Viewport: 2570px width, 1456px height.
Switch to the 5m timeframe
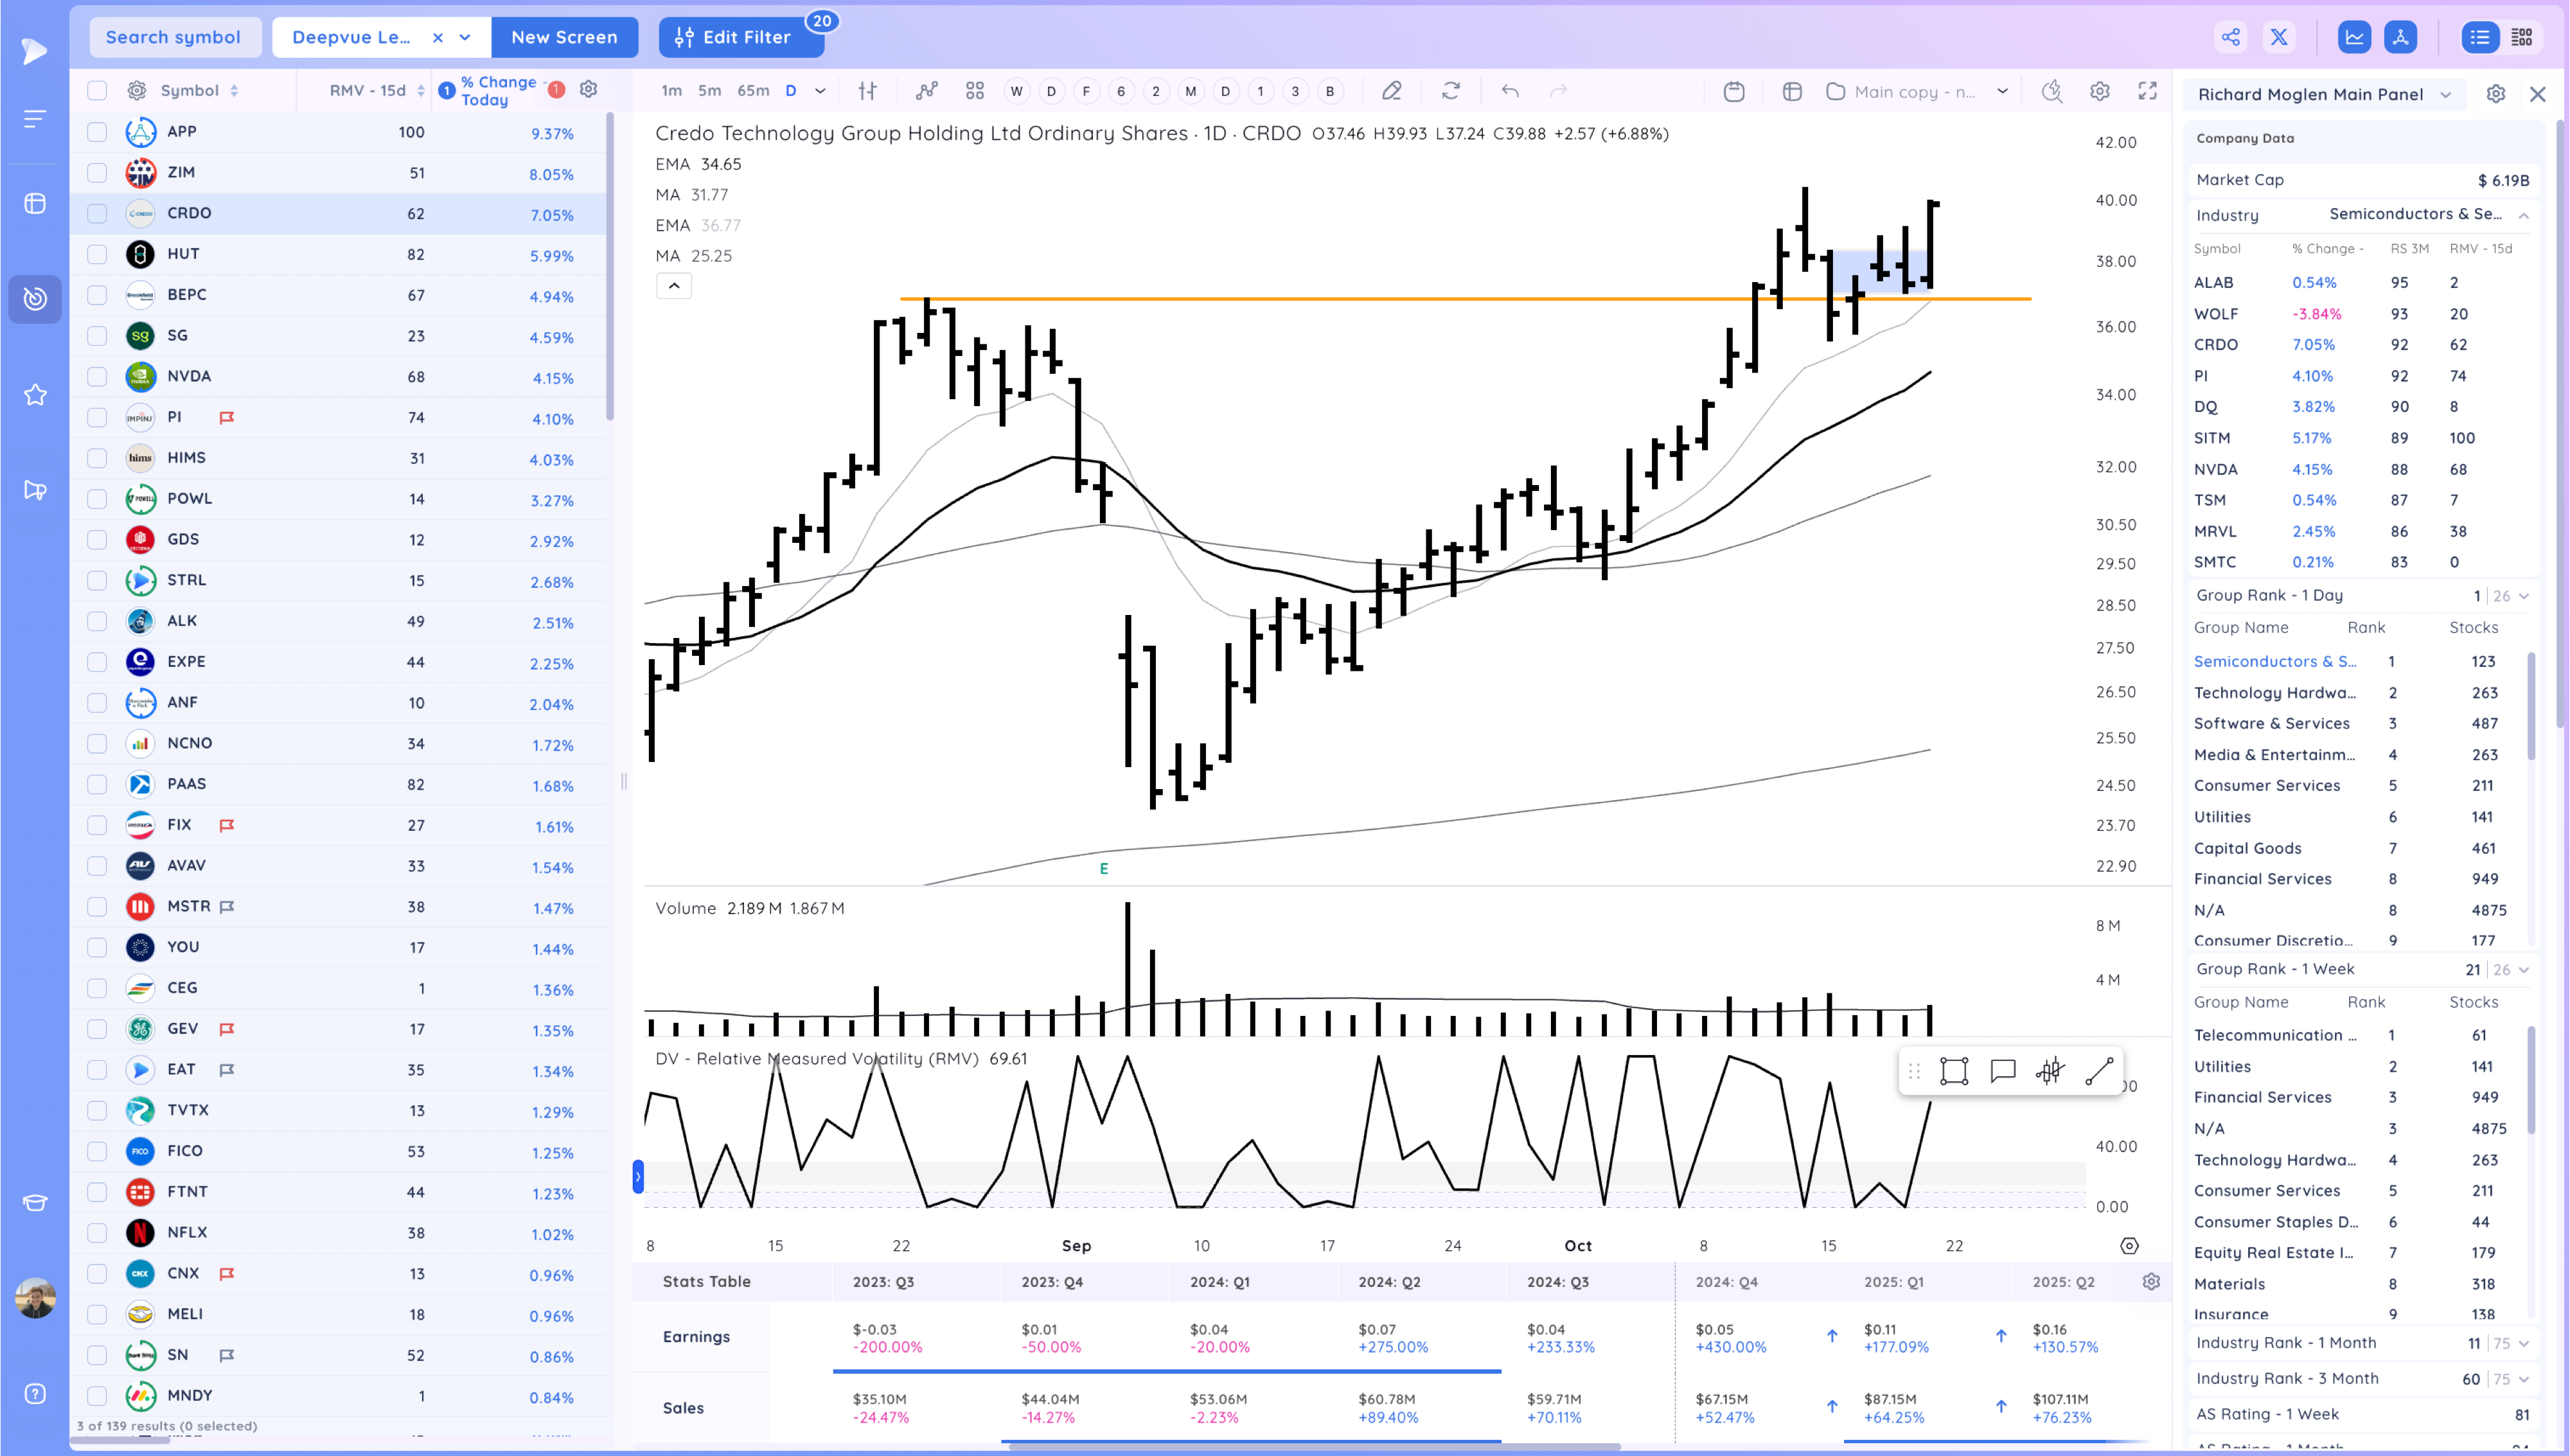(709, 91)
